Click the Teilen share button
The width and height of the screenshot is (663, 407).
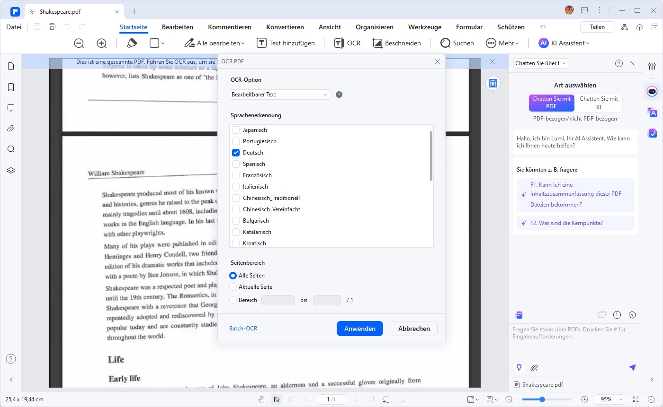tap(598, 27)
